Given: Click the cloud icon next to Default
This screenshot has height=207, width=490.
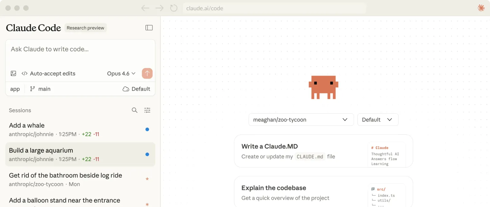Looking at the screenshot, I should (126, 89).
